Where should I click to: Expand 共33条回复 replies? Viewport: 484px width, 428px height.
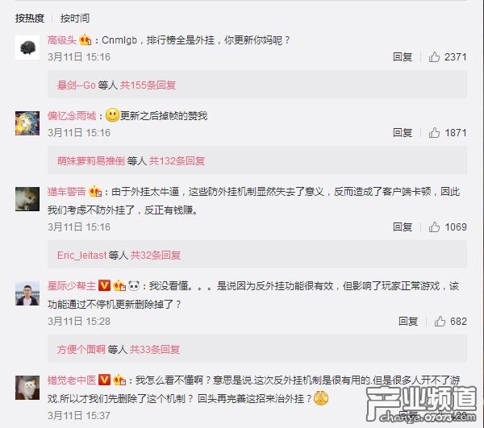point(155,350)
